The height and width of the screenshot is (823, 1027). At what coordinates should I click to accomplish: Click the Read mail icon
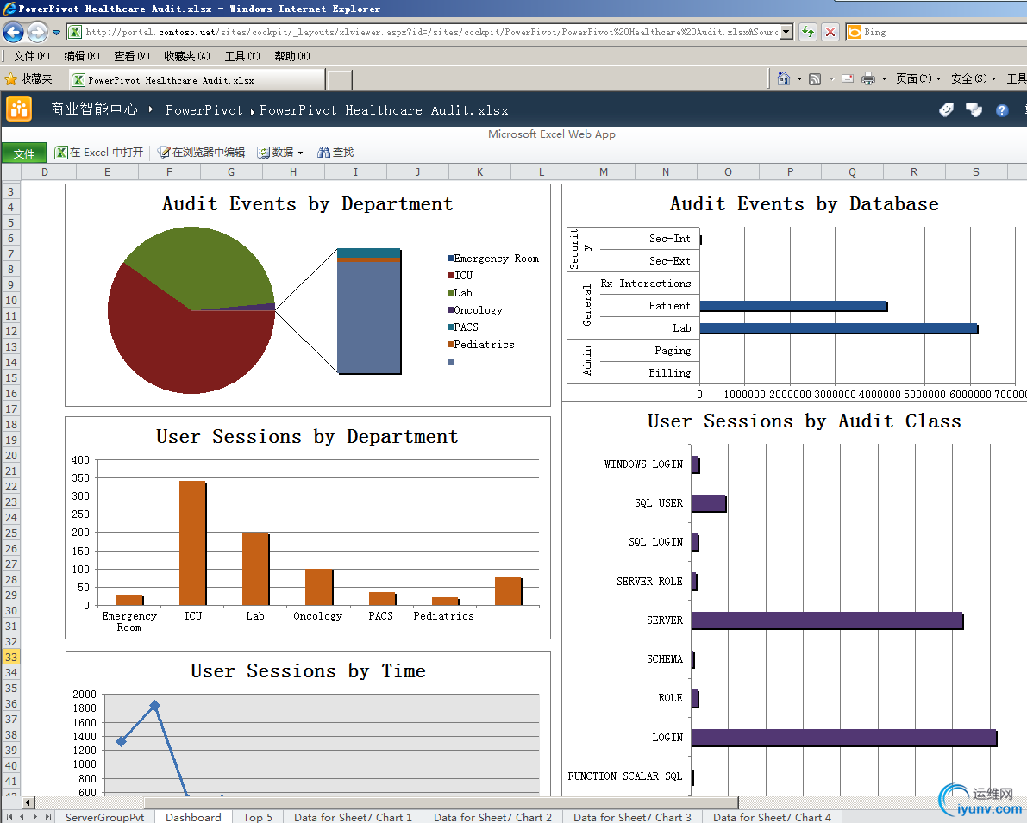point(848,78)
